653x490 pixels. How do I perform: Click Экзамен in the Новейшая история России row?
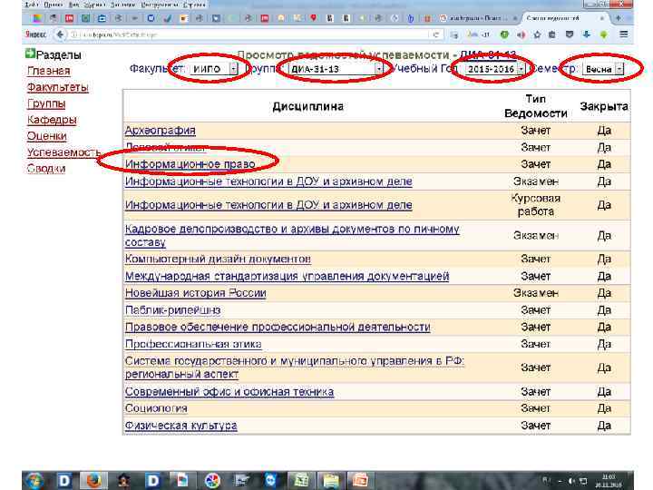(x=536, y=293)
